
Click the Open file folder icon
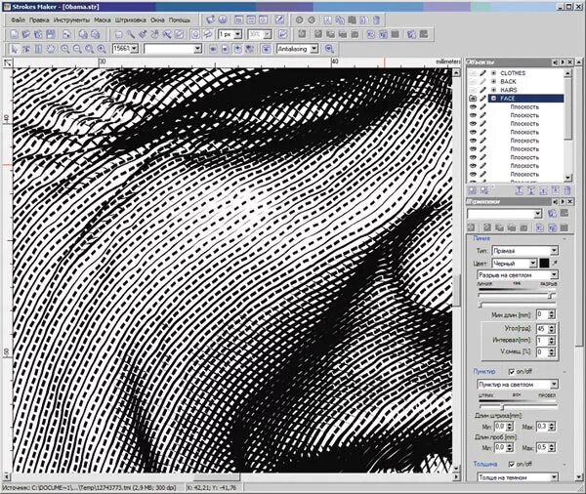point(26,35)
